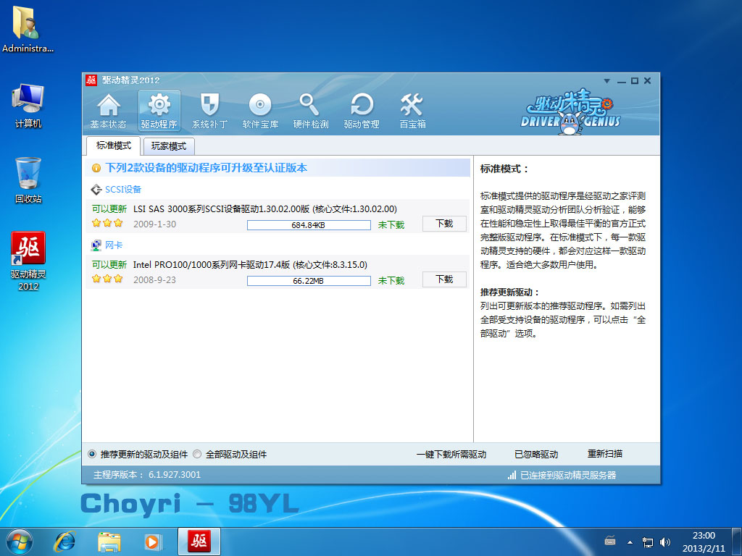Click 重新扫描 to rescan drivers
This screenshot has width=742, height=556.
pyautogui.click(x=604, y=454)
